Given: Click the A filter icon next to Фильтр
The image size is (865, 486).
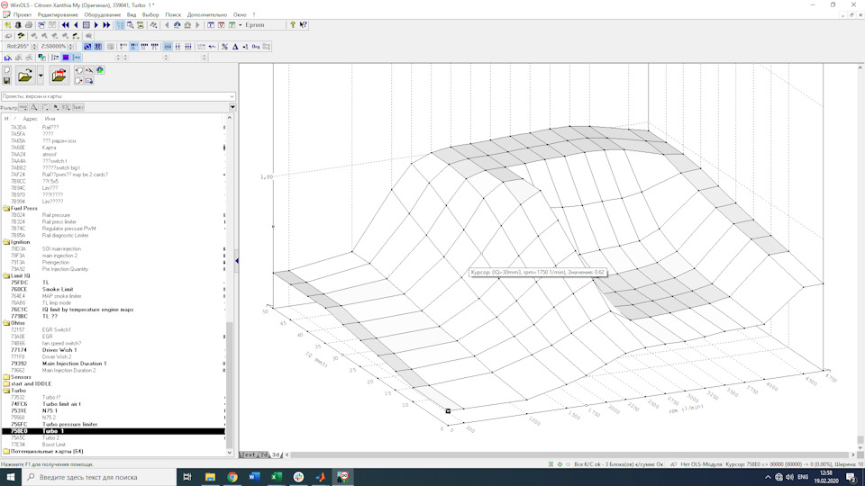Looking at the screenshot, I should [33, 107].
